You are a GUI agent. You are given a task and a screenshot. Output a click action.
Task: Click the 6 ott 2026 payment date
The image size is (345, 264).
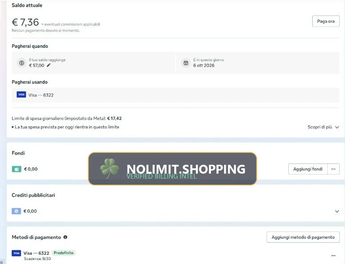(x=204, y=65)
